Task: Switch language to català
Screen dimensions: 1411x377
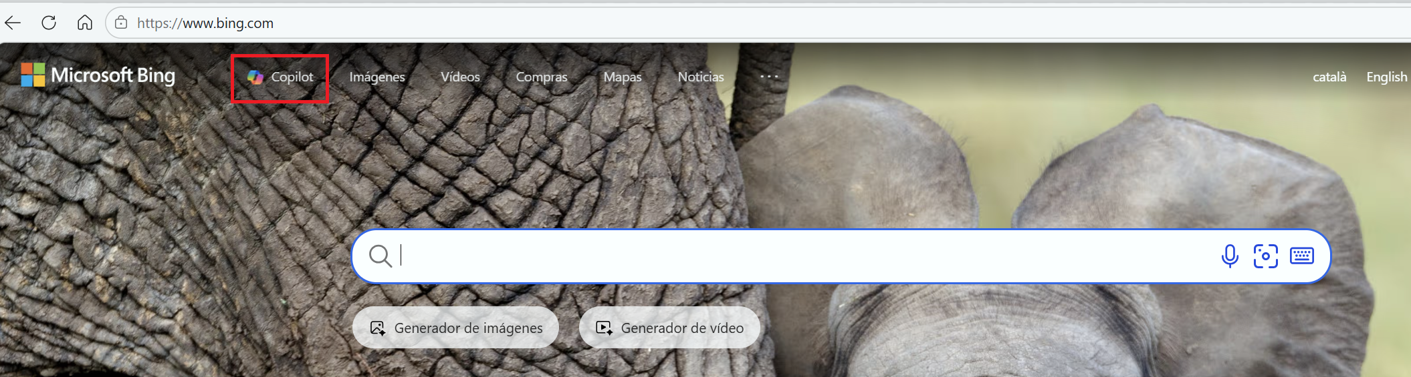Action: tap(1329, 77)
